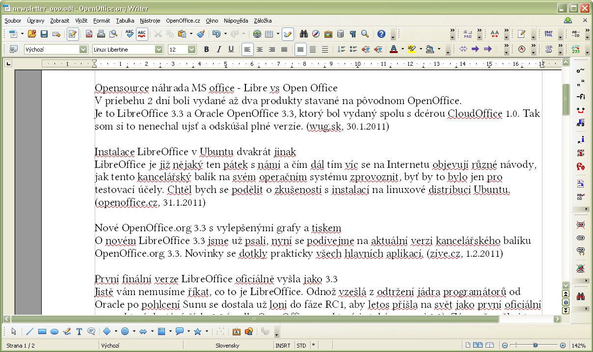Click INSRT insert mode in status bar
This screenshot has width=593, height=352.
tap(283, 346)
